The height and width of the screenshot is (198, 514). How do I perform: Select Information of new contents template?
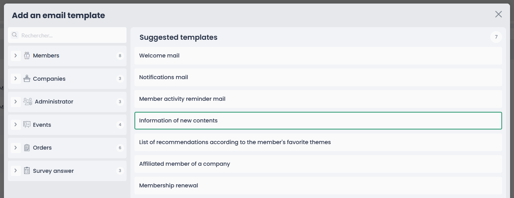click(x=318, y=120)
